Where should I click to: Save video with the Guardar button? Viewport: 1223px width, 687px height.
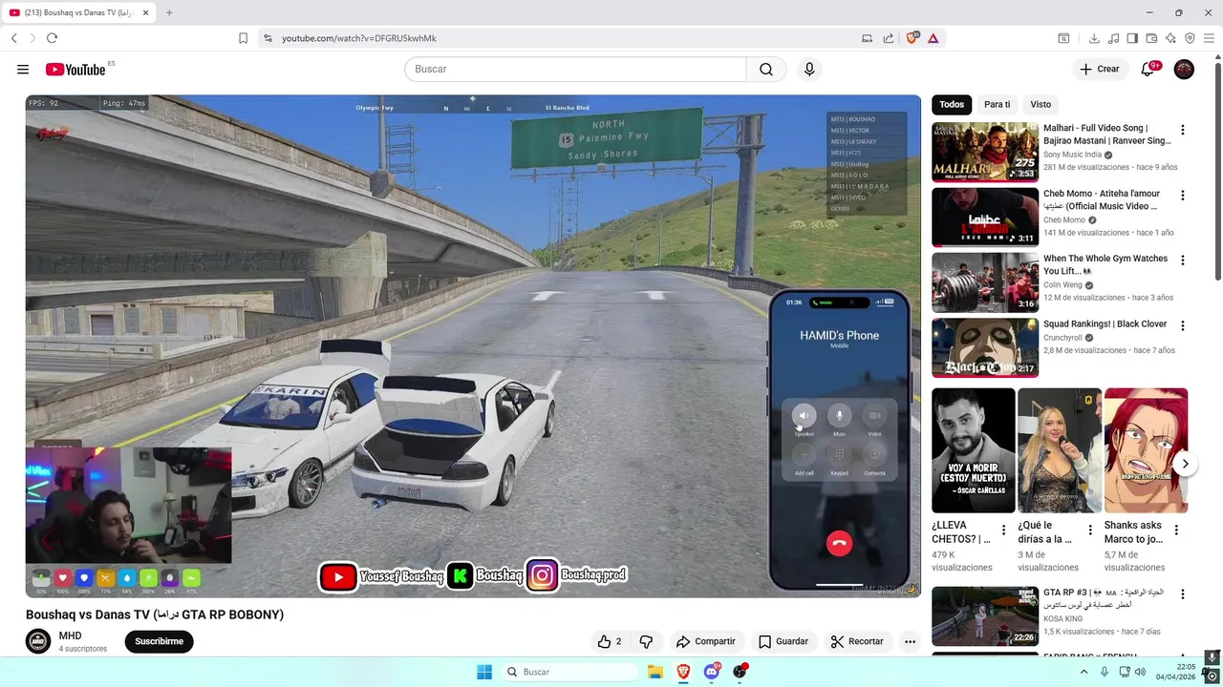click(783, 641)
